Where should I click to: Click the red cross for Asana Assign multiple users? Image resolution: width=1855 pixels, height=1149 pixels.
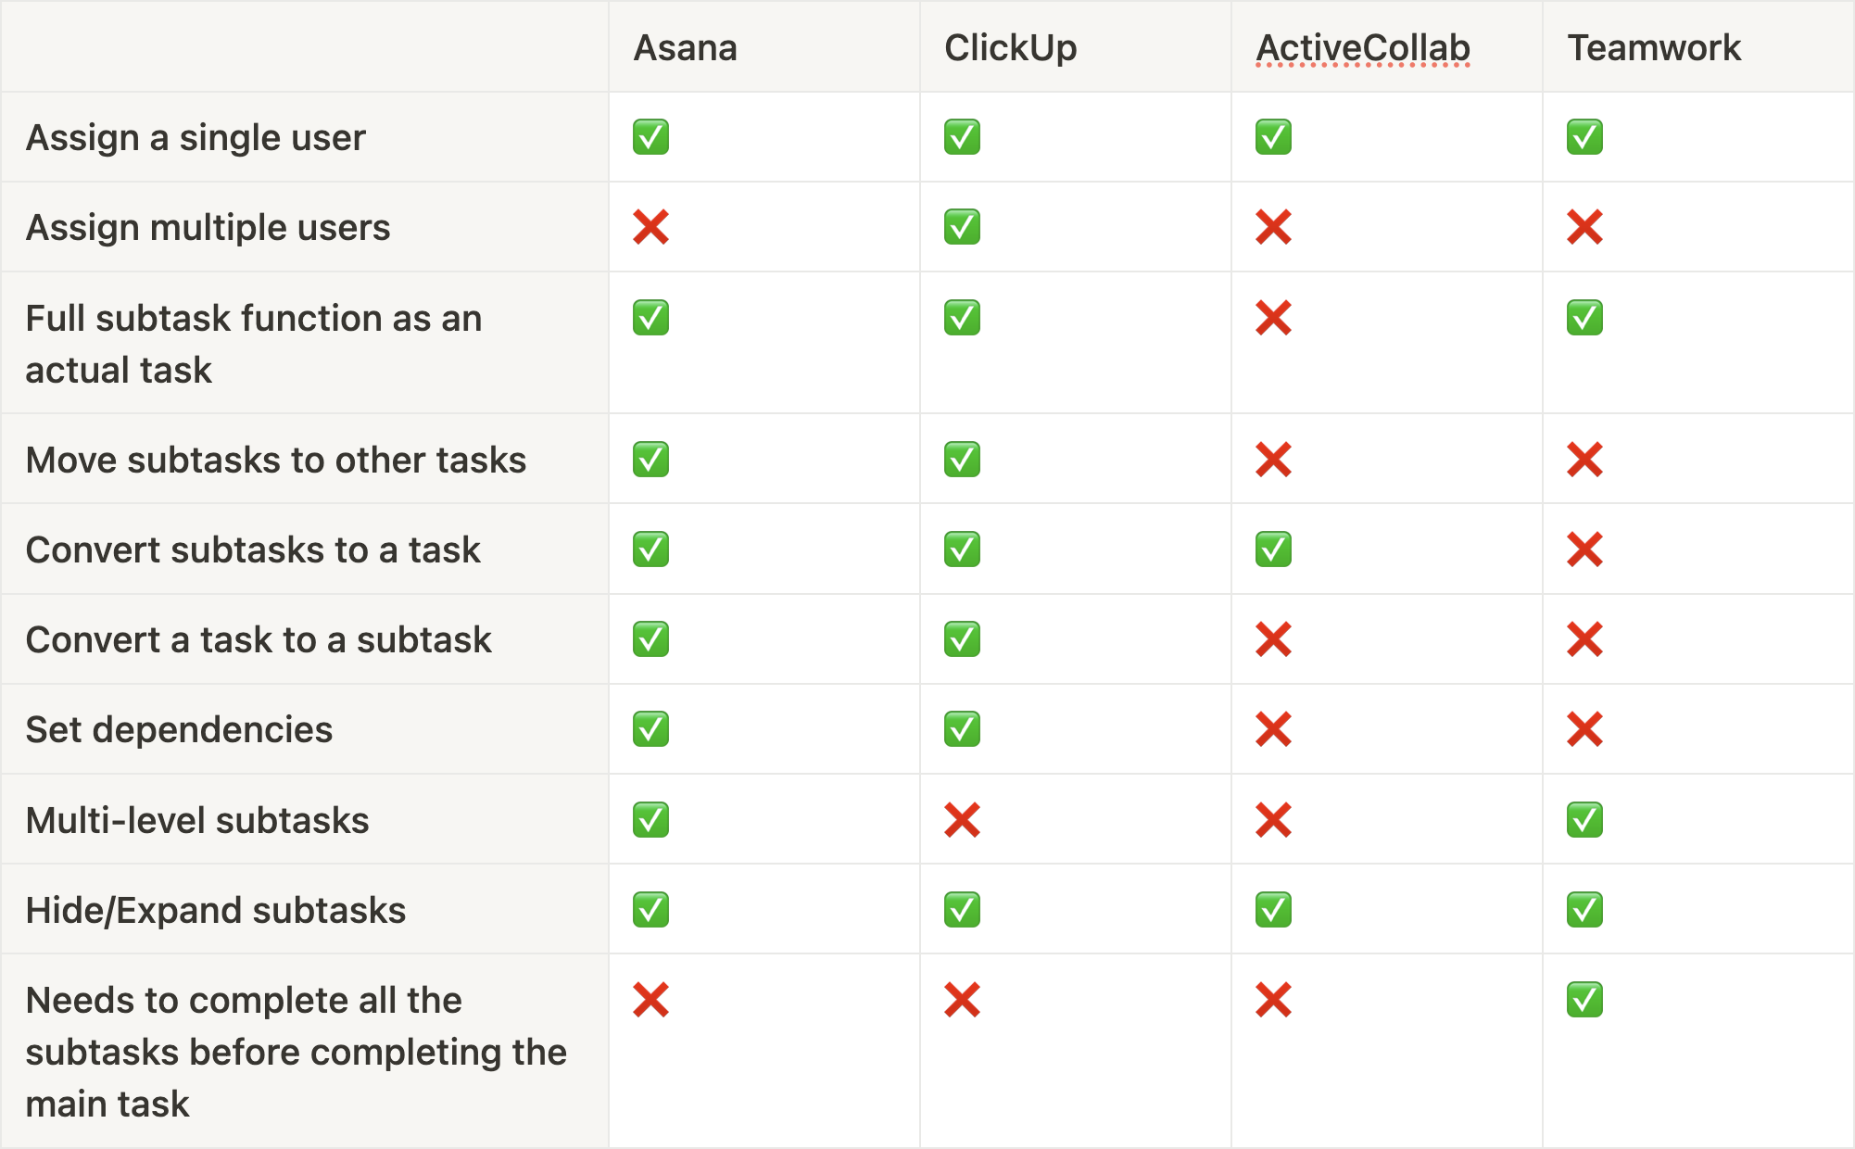[650, 227]
